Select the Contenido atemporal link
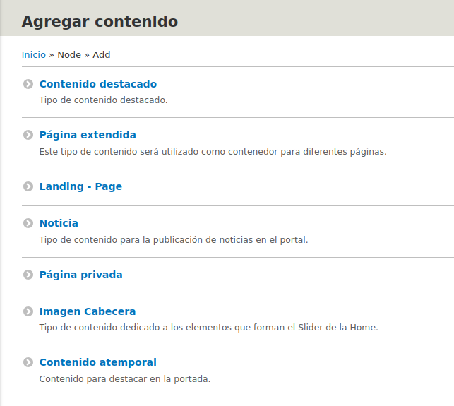 pos(97,362)
